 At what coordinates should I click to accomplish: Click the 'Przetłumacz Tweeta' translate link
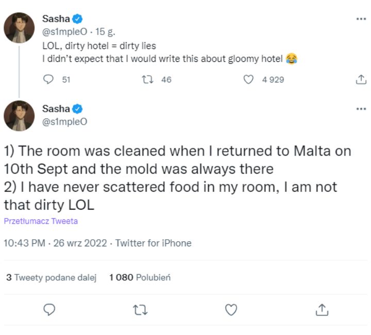click(x=41, y=222)
